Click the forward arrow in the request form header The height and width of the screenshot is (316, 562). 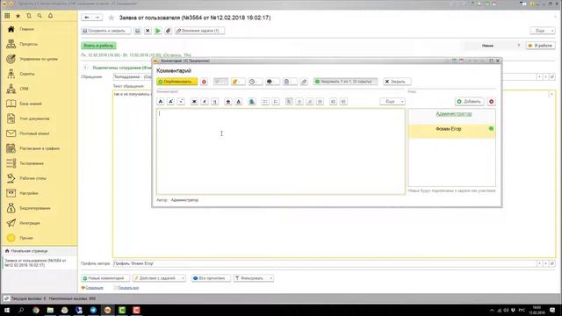point(97,18)
